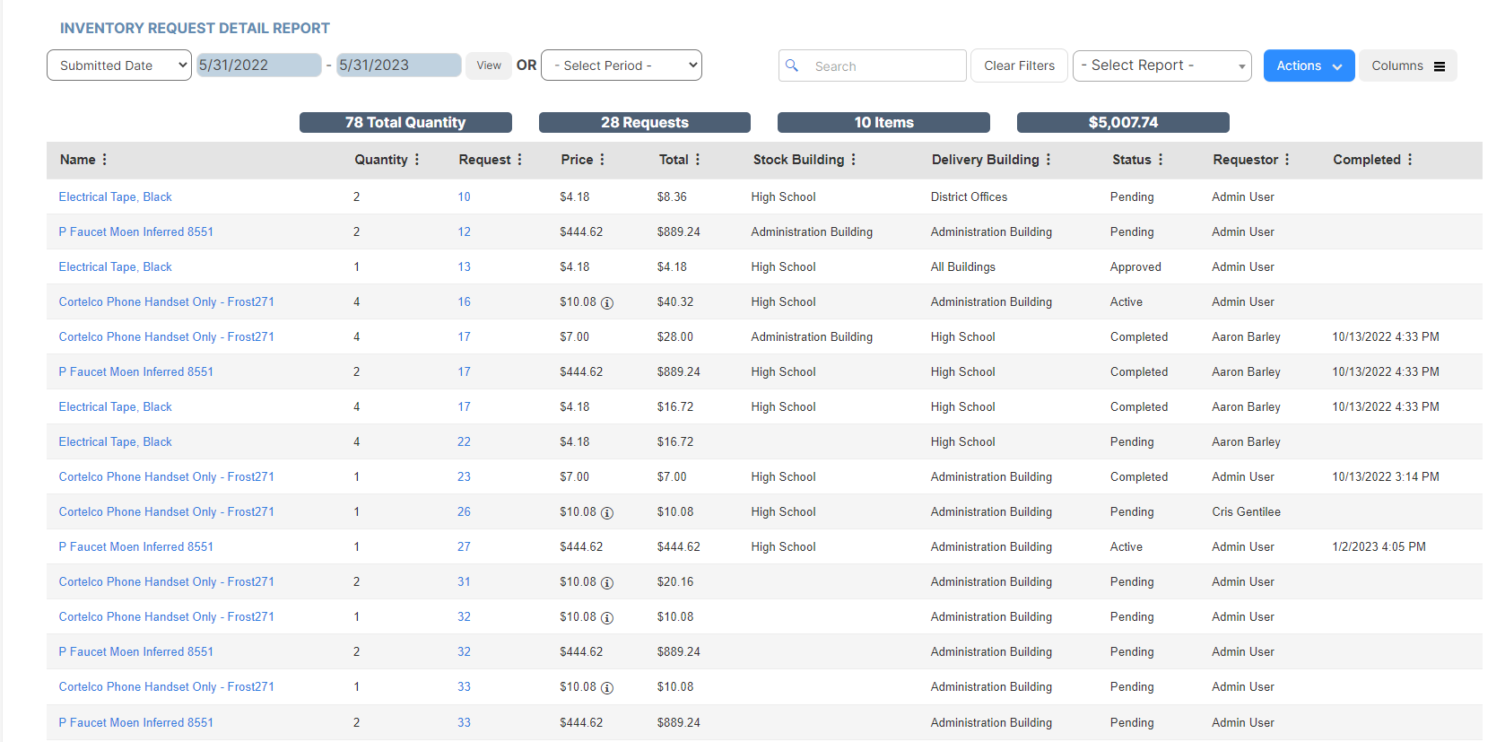Click price info icon for request 16

(x=607, y=303)
